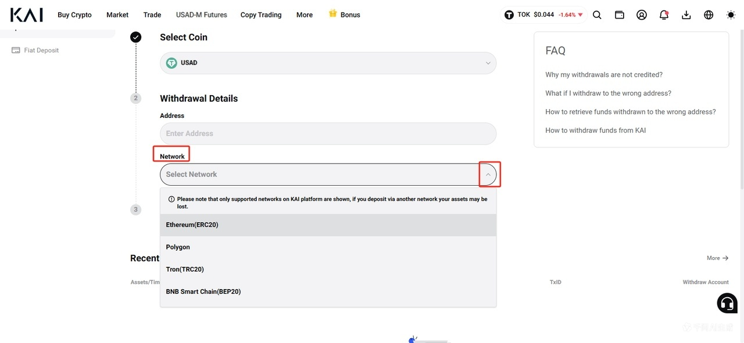Collapse the Select Network dropdown chevron

pos(488,174)
